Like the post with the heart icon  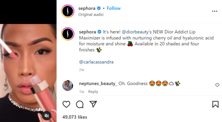[x=66, y=104]
